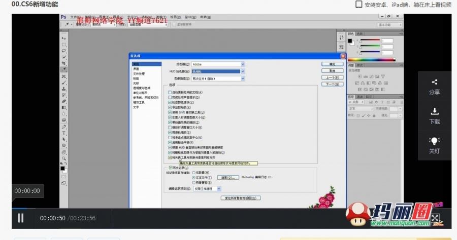Click 复位所有警告对话框(W) button
This screenshot has width=457, height=240.
point(241,198)
